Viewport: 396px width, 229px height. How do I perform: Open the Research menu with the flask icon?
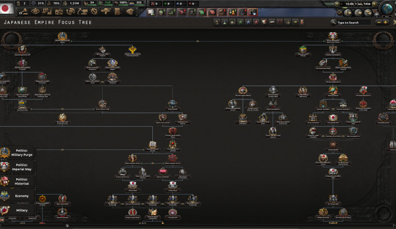click(x=46, y=11)
